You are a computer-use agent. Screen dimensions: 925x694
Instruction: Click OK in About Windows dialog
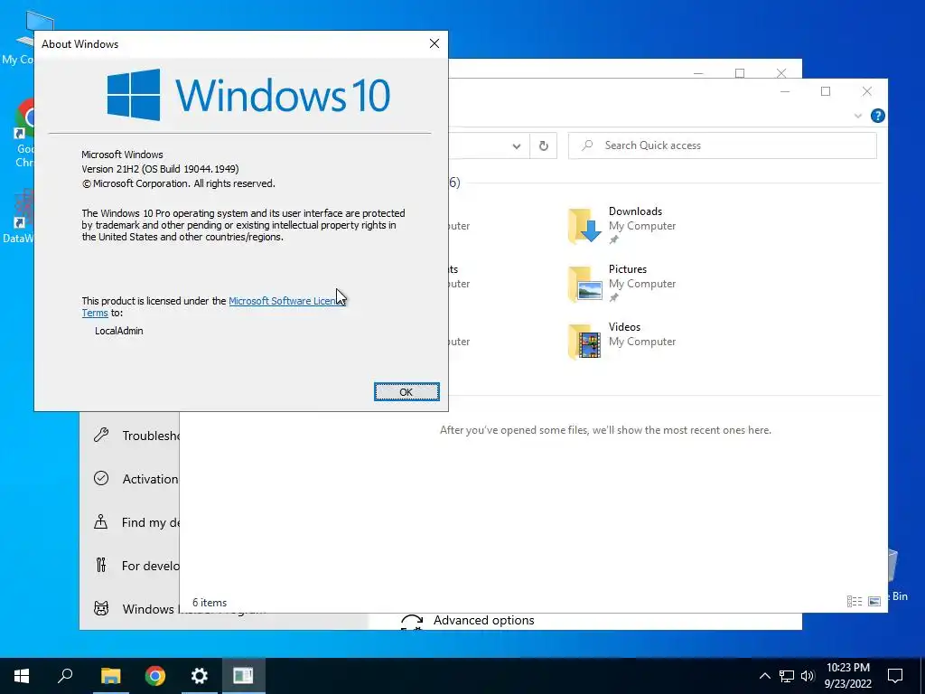point(406,392)
